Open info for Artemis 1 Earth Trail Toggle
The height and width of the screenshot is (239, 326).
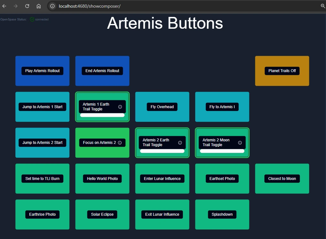120,107
